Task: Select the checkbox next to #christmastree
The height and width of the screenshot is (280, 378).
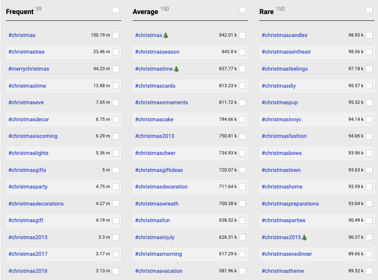Action: click(x=116, y=52)
